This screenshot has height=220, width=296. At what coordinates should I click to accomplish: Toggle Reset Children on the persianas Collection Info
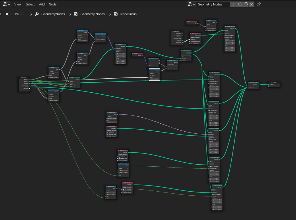pos(119,160)
